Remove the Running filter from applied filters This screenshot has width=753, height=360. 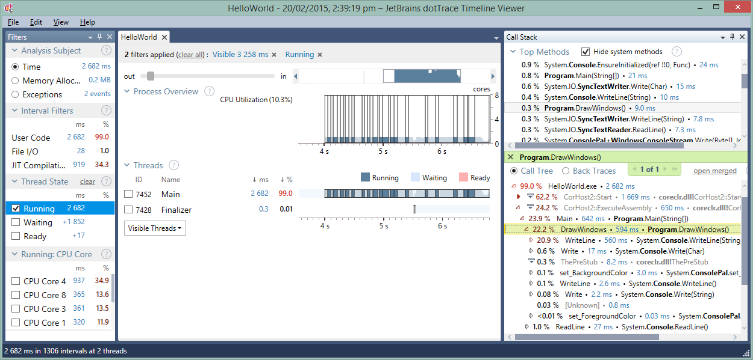pyautogui.click(x=320, y=55)
